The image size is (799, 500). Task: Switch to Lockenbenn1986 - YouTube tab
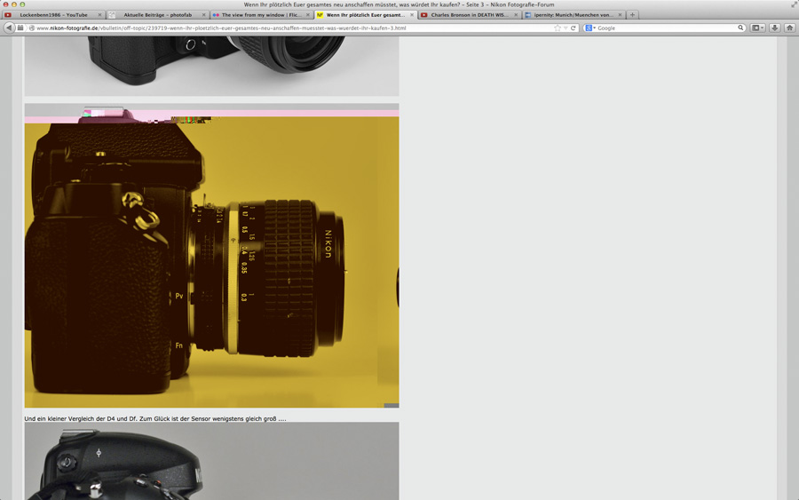point(53,15)
